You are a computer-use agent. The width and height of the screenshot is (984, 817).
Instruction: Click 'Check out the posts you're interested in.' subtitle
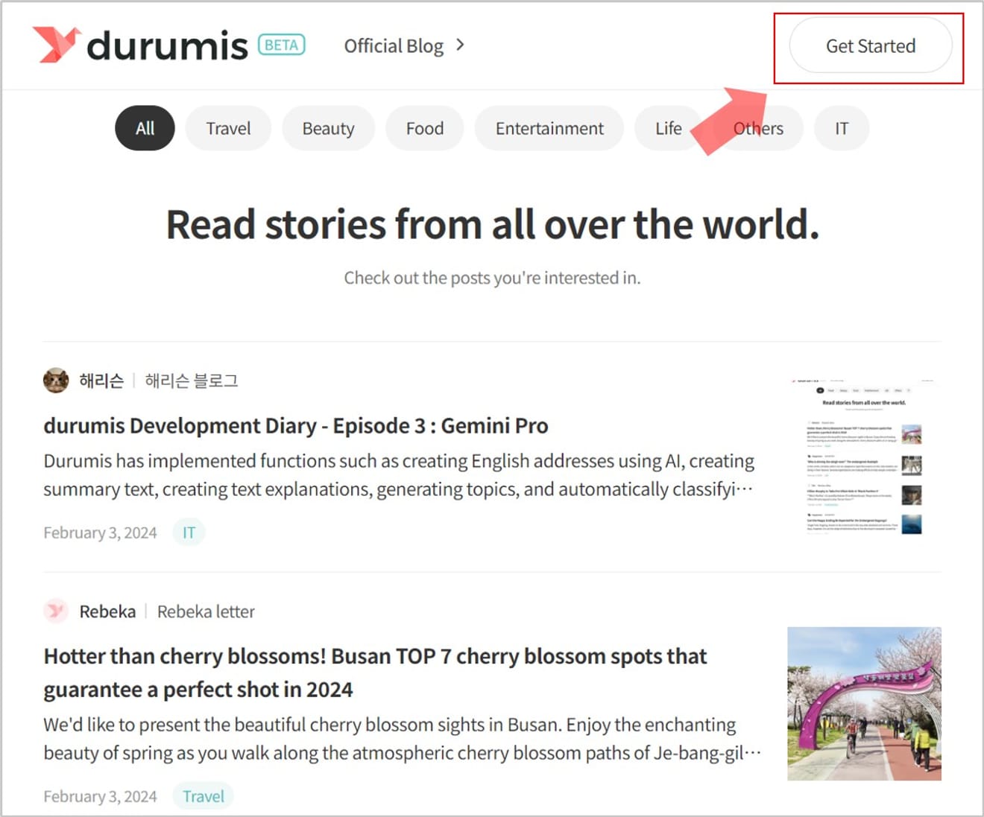click(x=492, y=278)
